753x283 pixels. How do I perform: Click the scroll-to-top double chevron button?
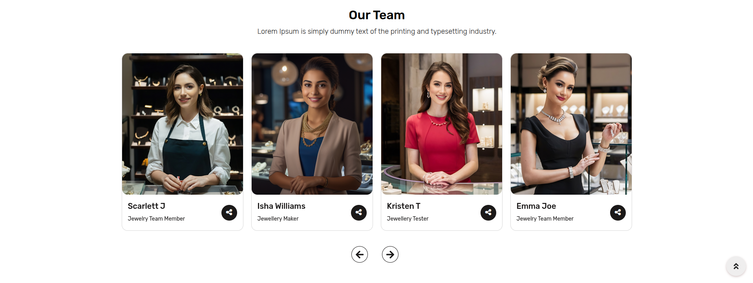click(736, 267)
